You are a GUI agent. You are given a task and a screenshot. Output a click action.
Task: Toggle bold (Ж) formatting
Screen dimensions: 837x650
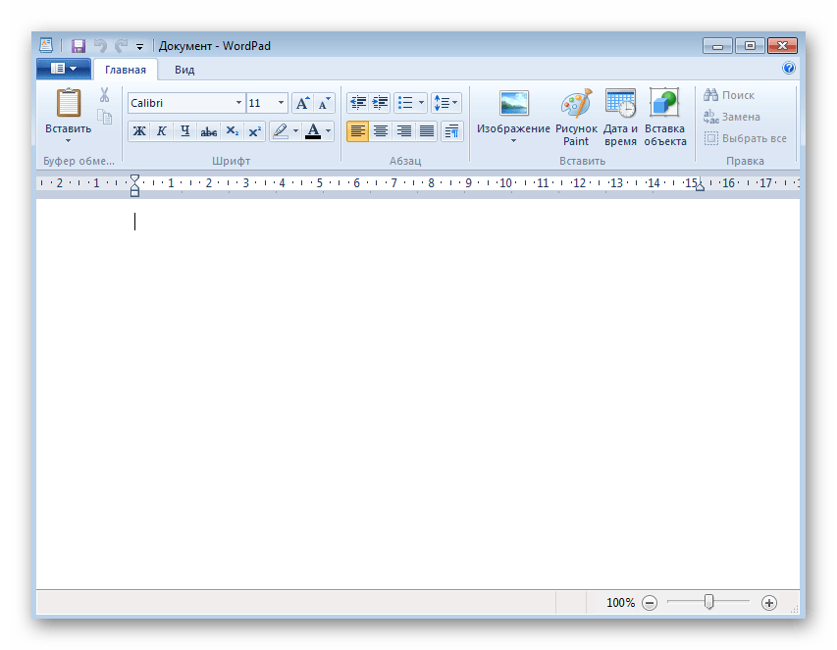(x=139, y=131)
